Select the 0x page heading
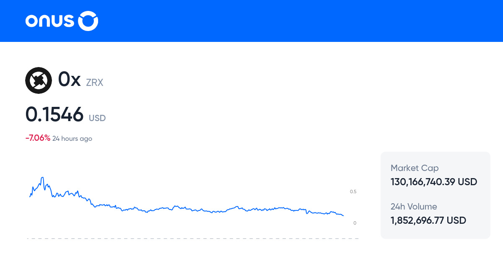 coord(69,79)
